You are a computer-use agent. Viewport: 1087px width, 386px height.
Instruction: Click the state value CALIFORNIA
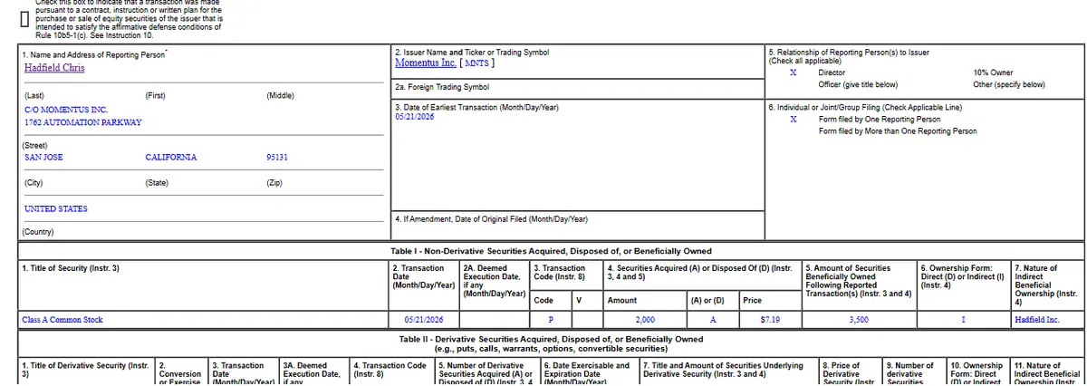click(170, 157)
